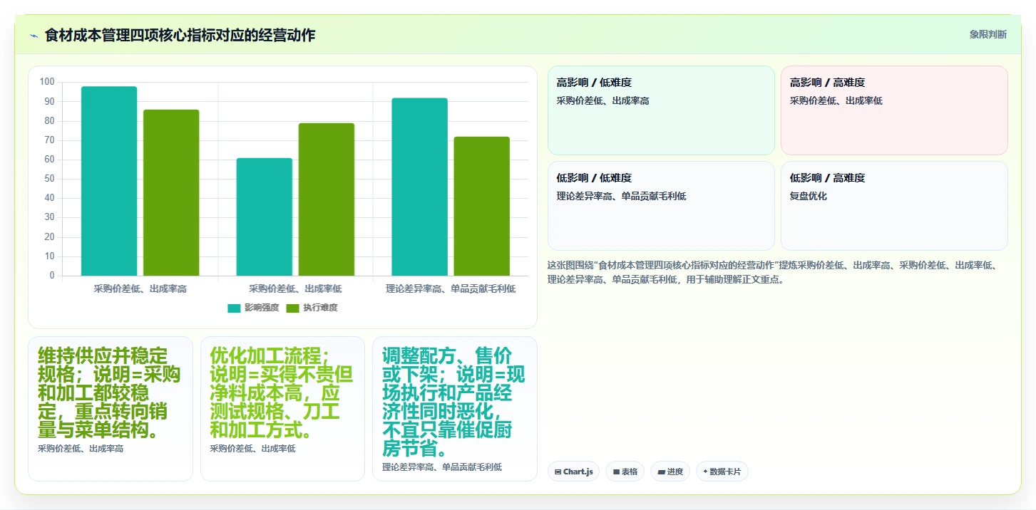The height and width of the screenshot is (510, 1036).
Task: Click the 象限判断 label in the header
Action: pos(988,34)
